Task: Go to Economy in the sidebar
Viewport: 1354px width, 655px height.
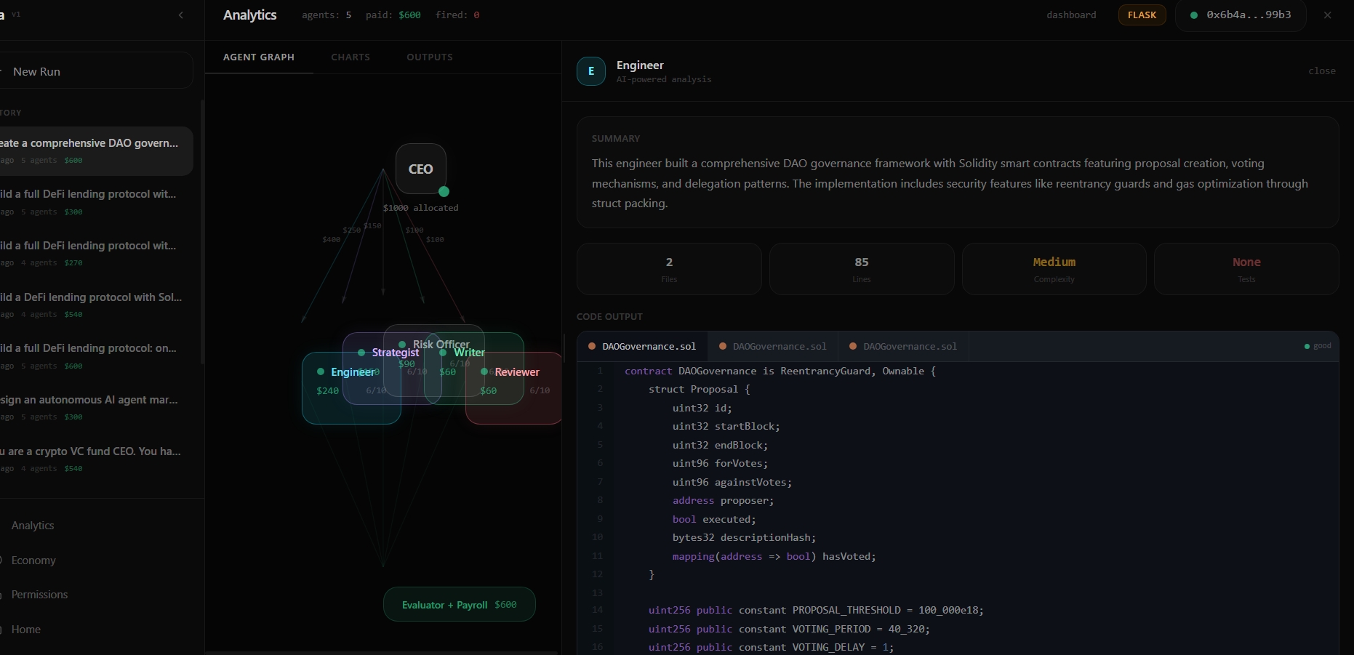Action: click(33, 560)
